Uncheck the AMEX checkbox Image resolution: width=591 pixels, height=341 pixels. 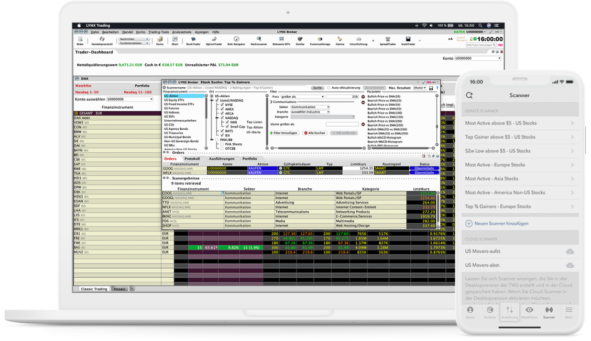[222, 109]
